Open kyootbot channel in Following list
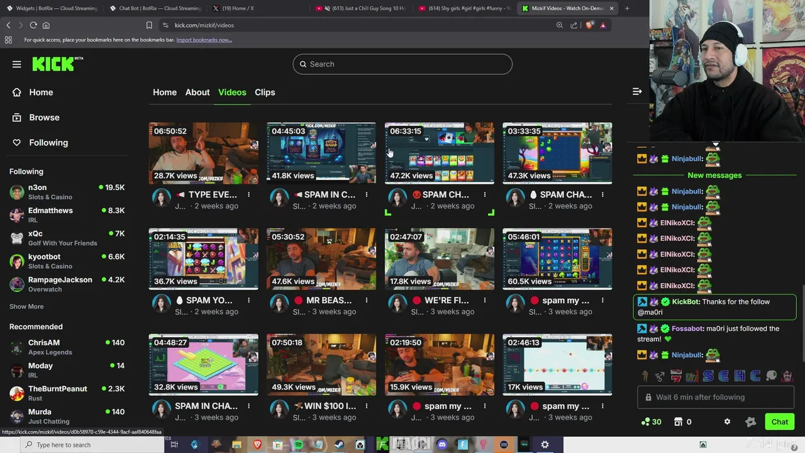 tap(67, 261)
